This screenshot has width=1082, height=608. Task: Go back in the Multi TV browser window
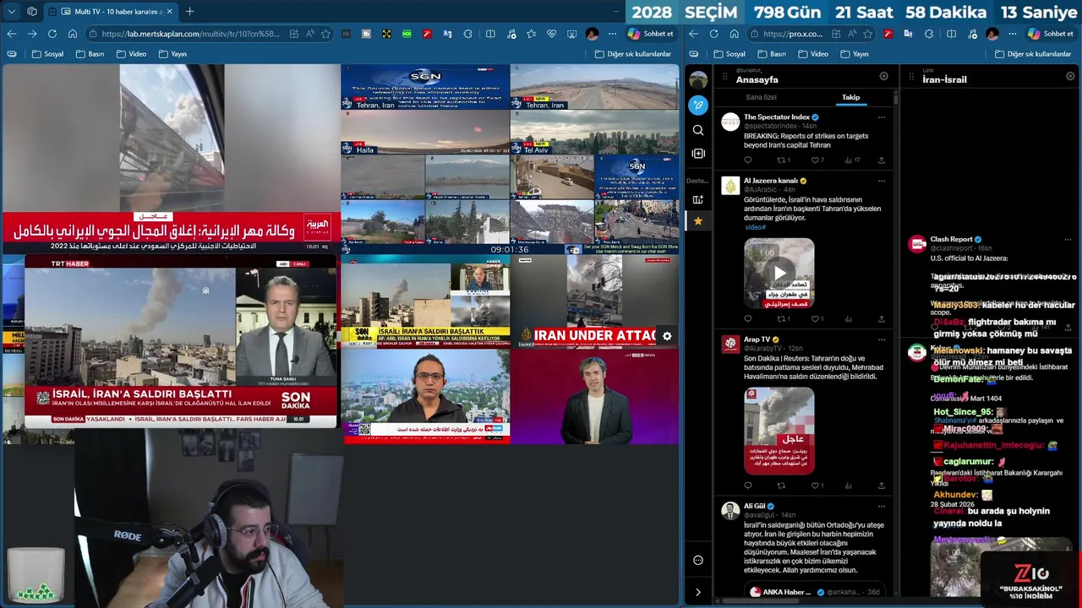(x=12, y=34)
